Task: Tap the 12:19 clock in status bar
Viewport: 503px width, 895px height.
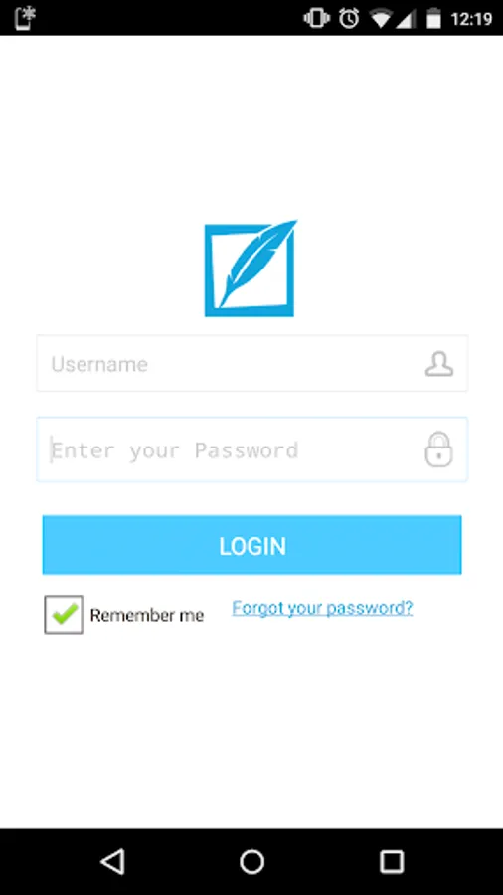Action: pyautogui.click(x=471, y=19)
